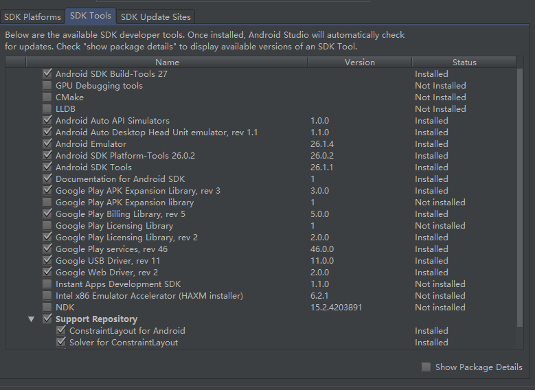Viewport: 535px width, 390px height.
Task: Select the Google USB Driver row
Action: point(261,261)
